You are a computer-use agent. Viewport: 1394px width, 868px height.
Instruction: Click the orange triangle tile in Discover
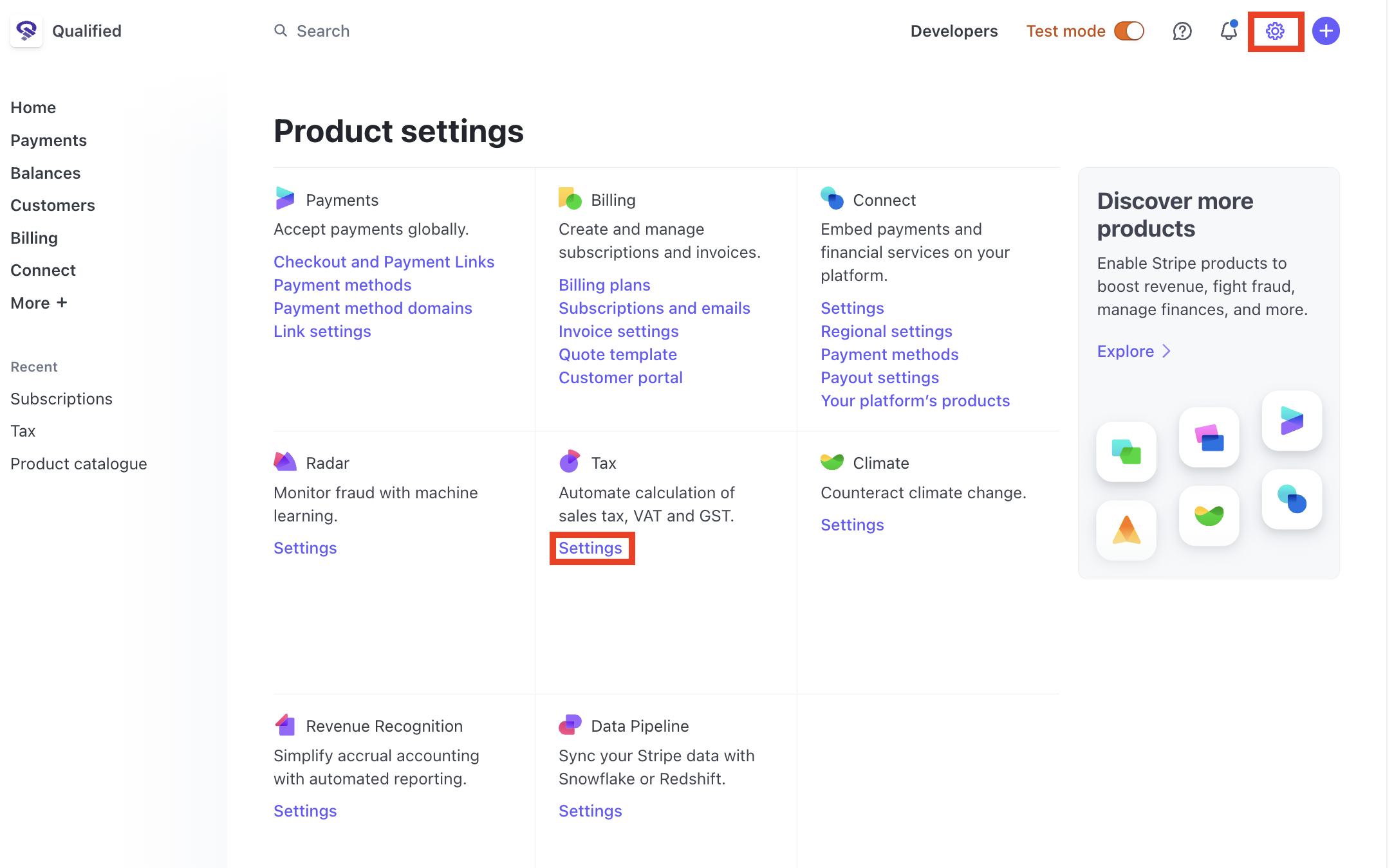[x=1126, y=530]
